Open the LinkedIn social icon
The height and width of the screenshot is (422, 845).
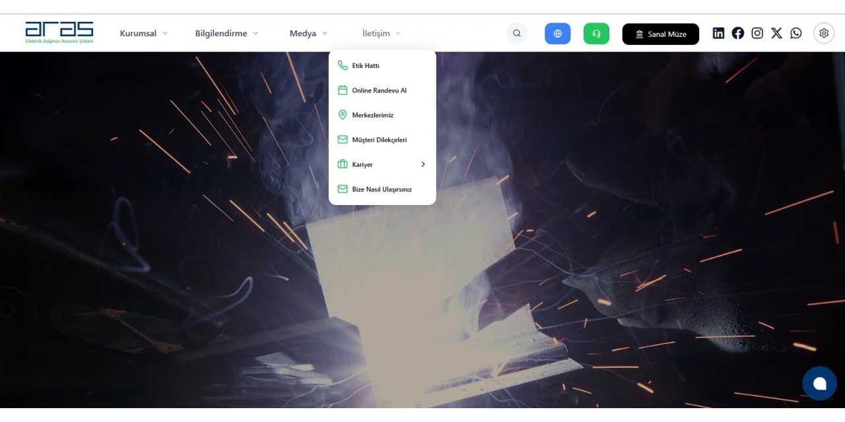(x=718, y=33)
